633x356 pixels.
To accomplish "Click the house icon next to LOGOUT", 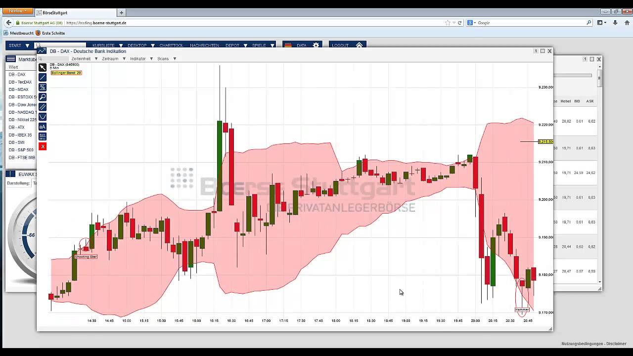I will tap(359, 45).
